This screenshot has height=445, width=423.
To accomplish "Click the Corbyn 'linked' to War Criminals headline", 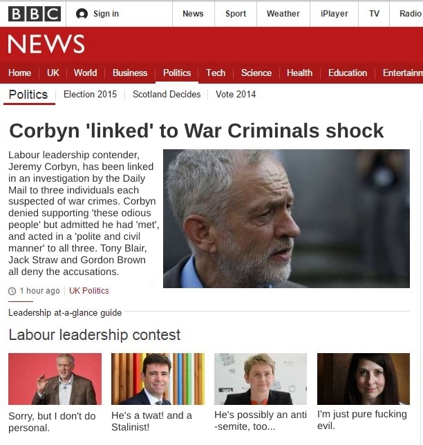I will [x=196, y=131].
